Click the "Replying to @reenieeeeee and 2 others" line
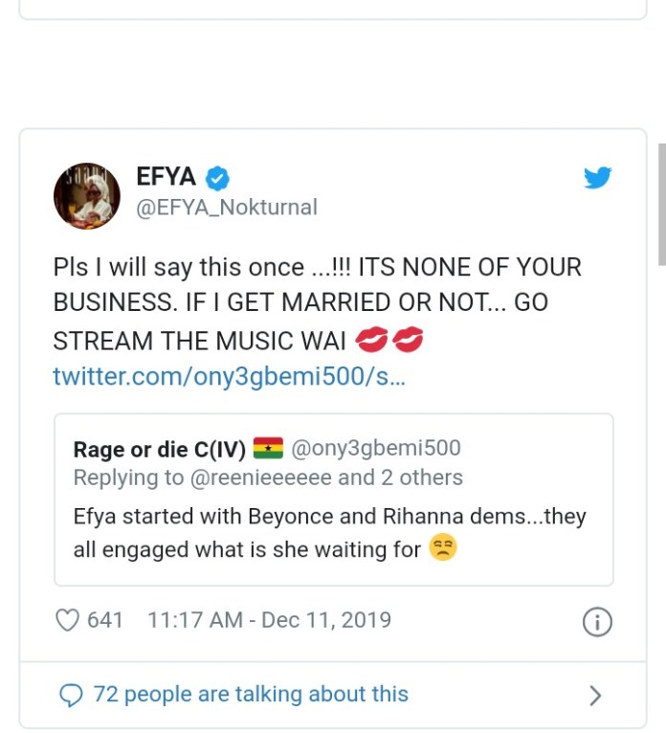The height and width of the screenshot is (733, 666). (x=268, y=478)
